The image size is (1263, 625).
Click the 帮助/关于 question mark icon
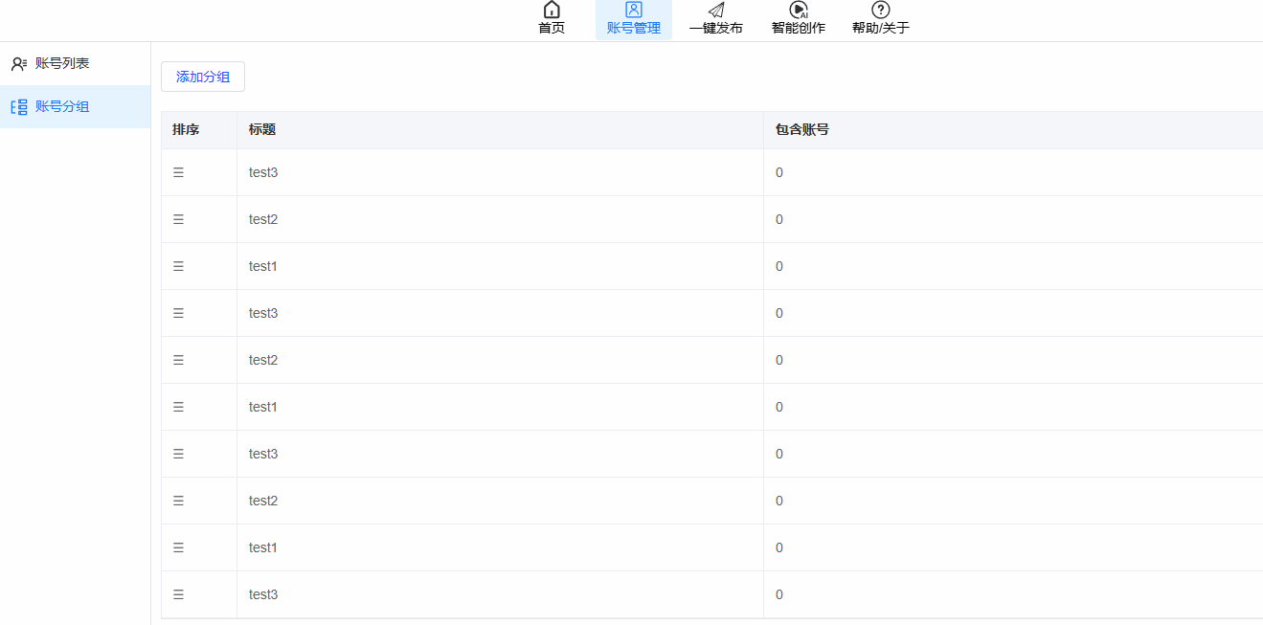(x=879, y=11)
